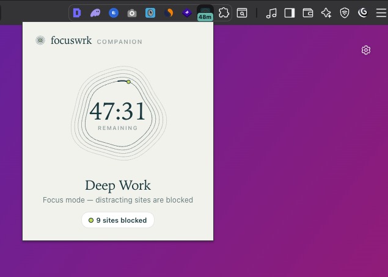Click the purple D extension icon

pyautogui.click(x=77, y=13)
